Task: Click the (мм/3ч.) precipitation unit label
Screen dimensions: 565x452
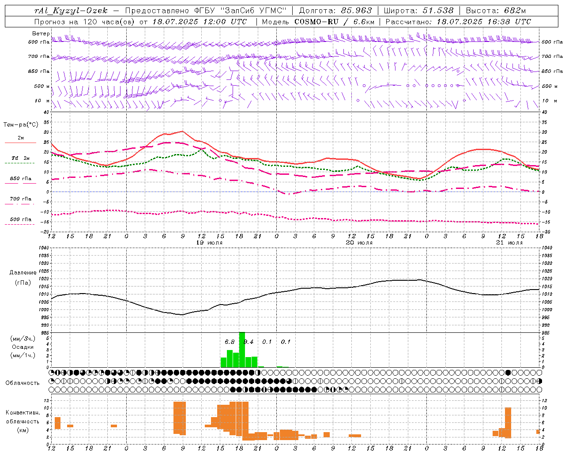Action: 23,339
